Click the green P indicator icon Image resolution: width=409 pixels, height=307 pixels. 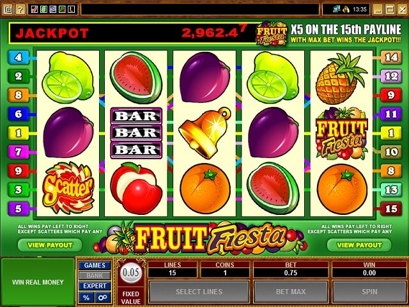coord(62,10)
